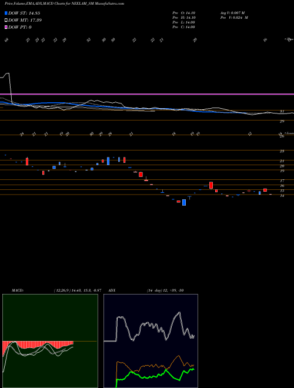This screenshot has width=294, height=388.
Task: Click the MACD panel title label
Action: point(18,290)
